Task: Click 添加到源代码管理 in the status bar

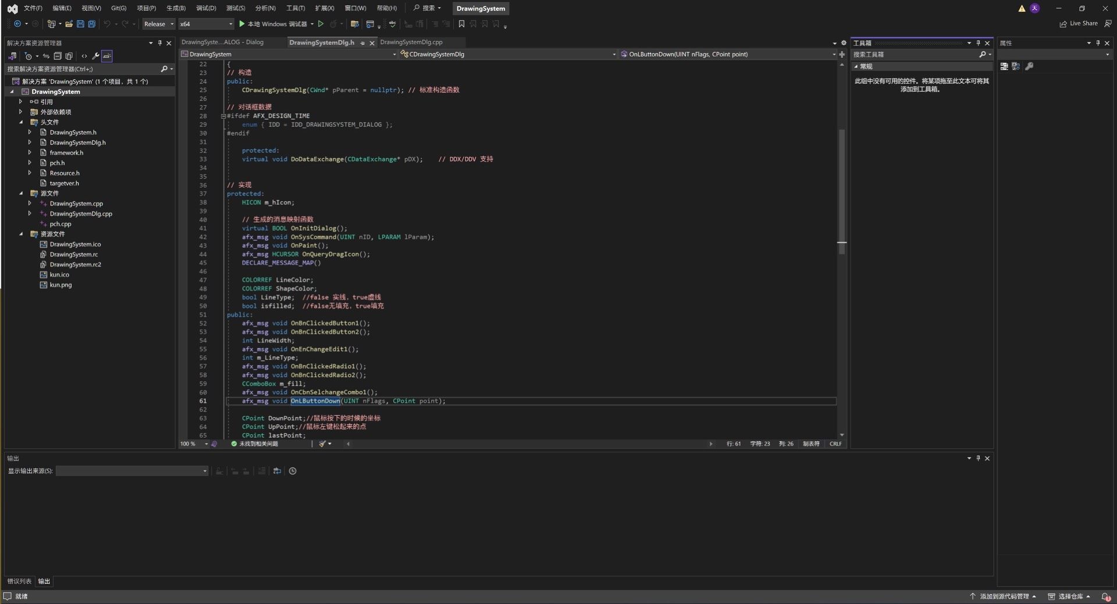Action: pos(1004,596)
